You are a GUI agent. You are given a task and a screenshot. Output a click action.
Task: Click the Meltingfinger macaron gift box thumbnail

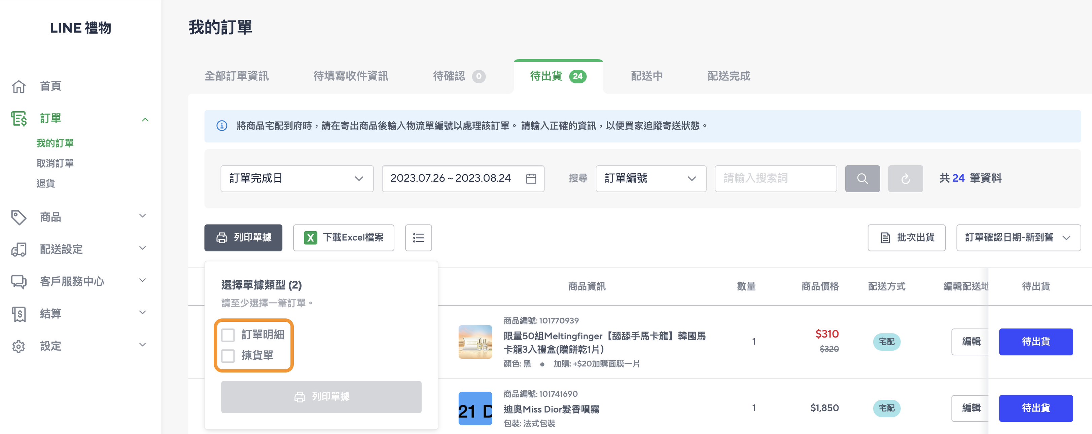[475, 342]
